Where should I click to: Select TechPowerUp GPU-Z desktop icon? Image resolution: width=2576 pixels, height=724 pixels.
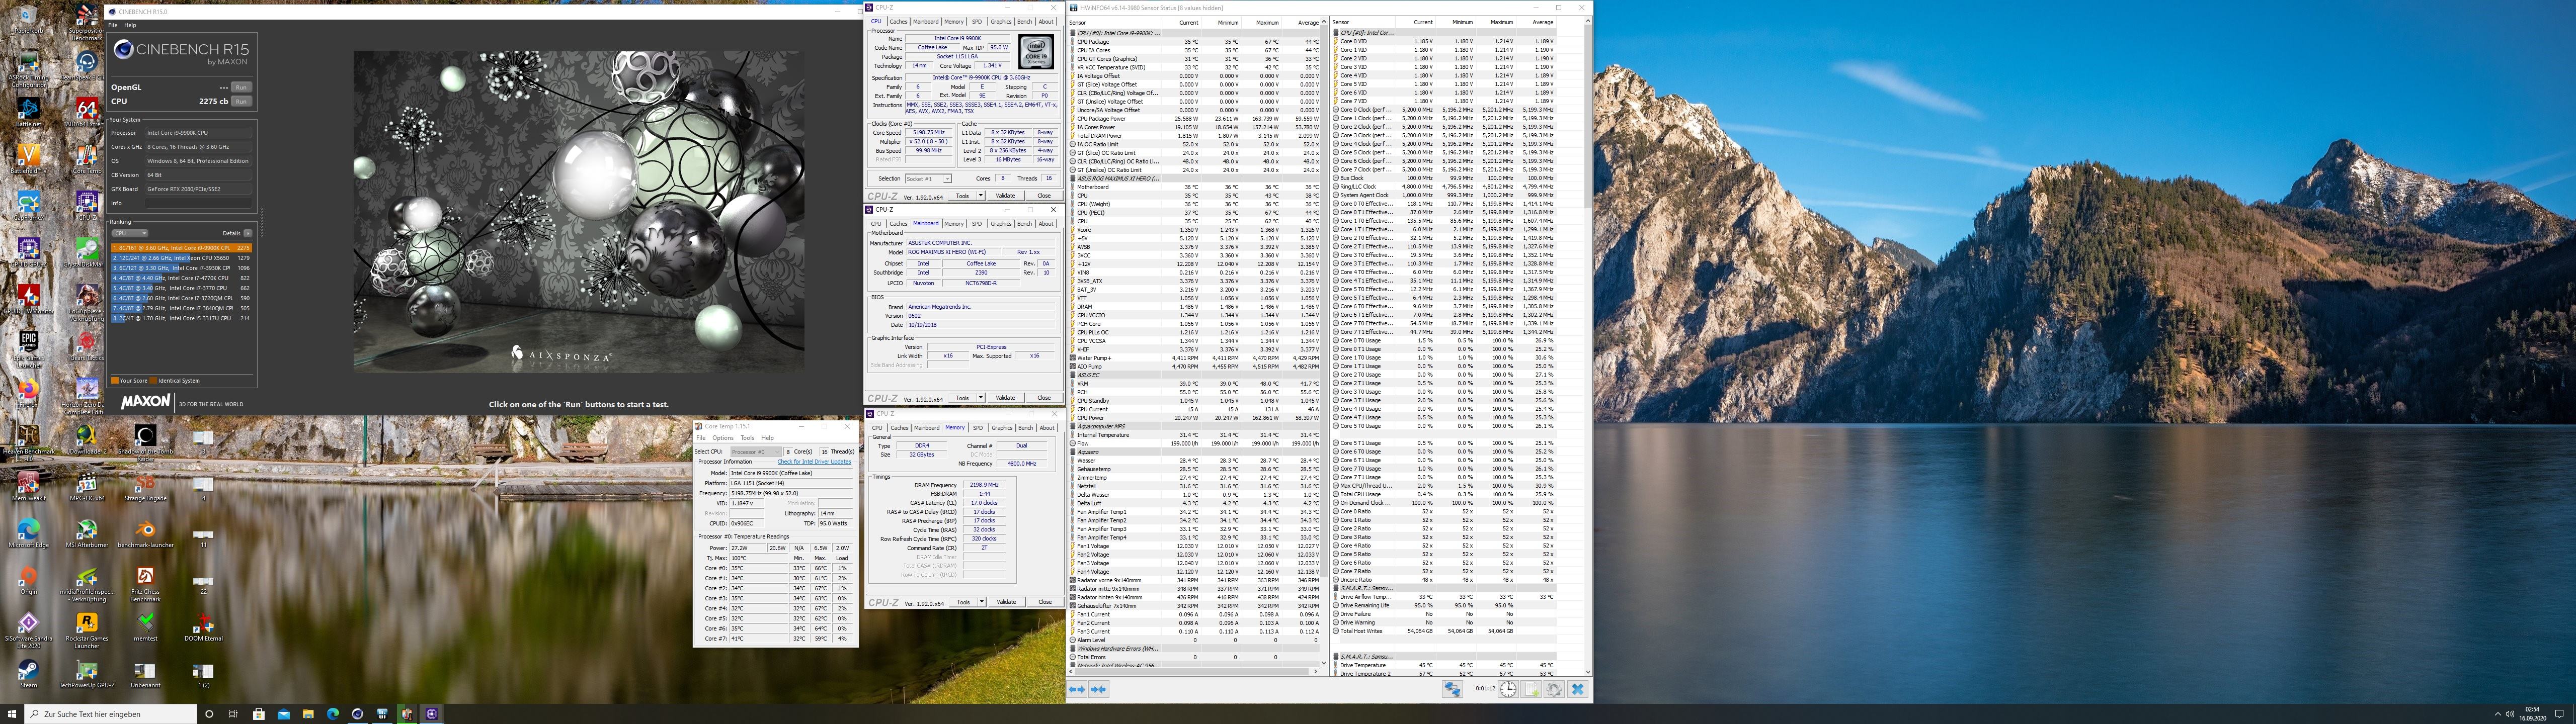click(87, 674)
